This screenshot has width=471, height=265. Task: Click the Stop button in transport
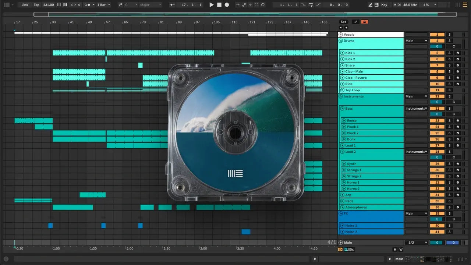tap(219, 5)
